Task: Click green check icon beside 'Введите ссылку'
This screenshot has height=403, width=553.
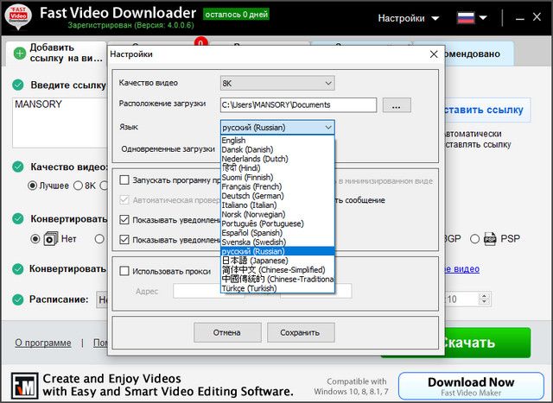Action: click(x=18, y=85)
